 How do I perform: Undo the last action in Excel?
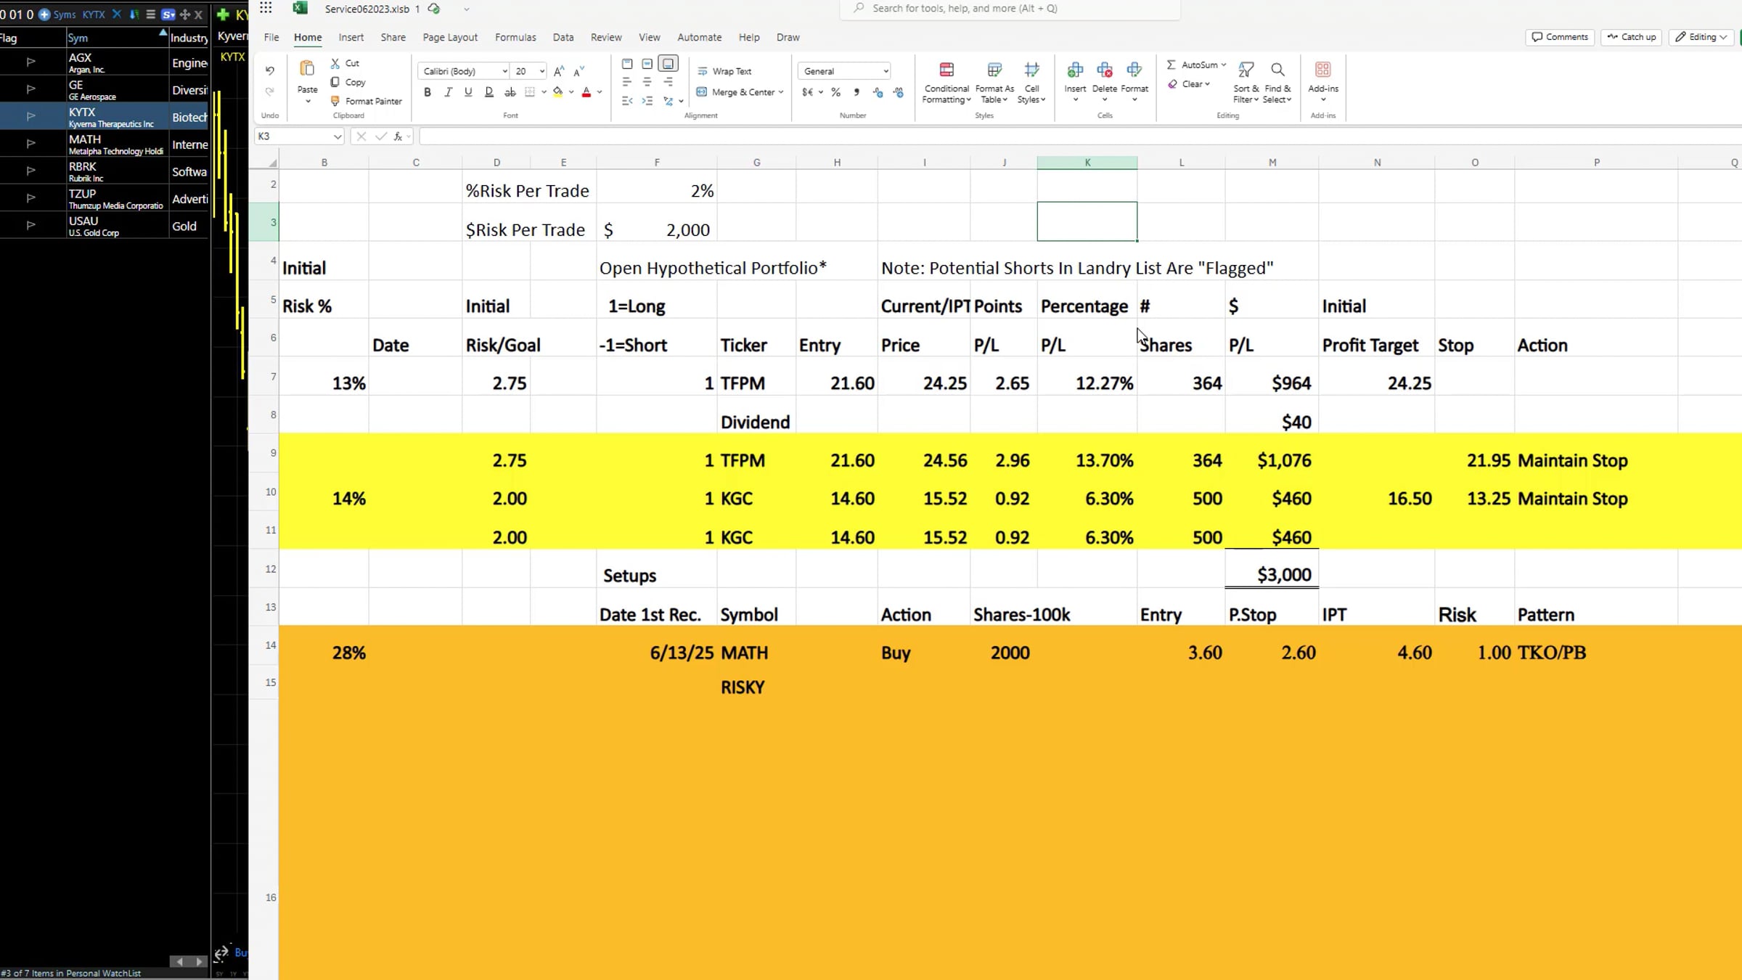click(x=270, y=70)
